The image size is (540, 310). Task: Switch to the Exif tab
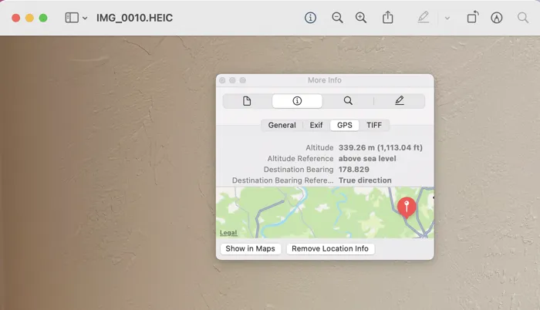(x=316, y=125)
